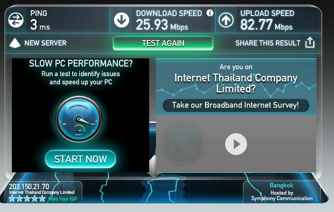This screenshot has width=334, height=212.
Task: Click Start Now button
Action: (x=81, y=159)
